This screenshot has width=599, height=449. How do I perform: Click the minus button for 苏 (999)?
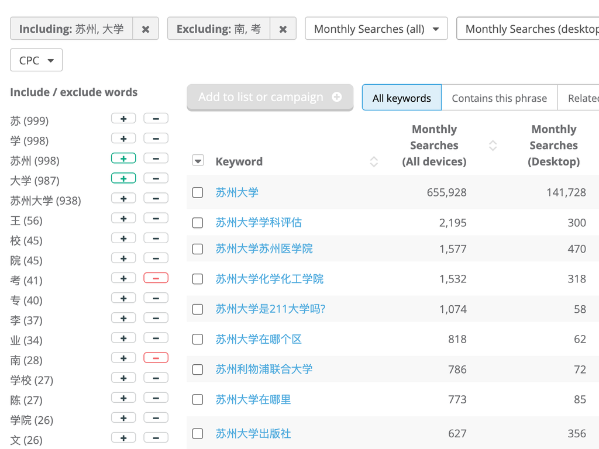point(156,118)
